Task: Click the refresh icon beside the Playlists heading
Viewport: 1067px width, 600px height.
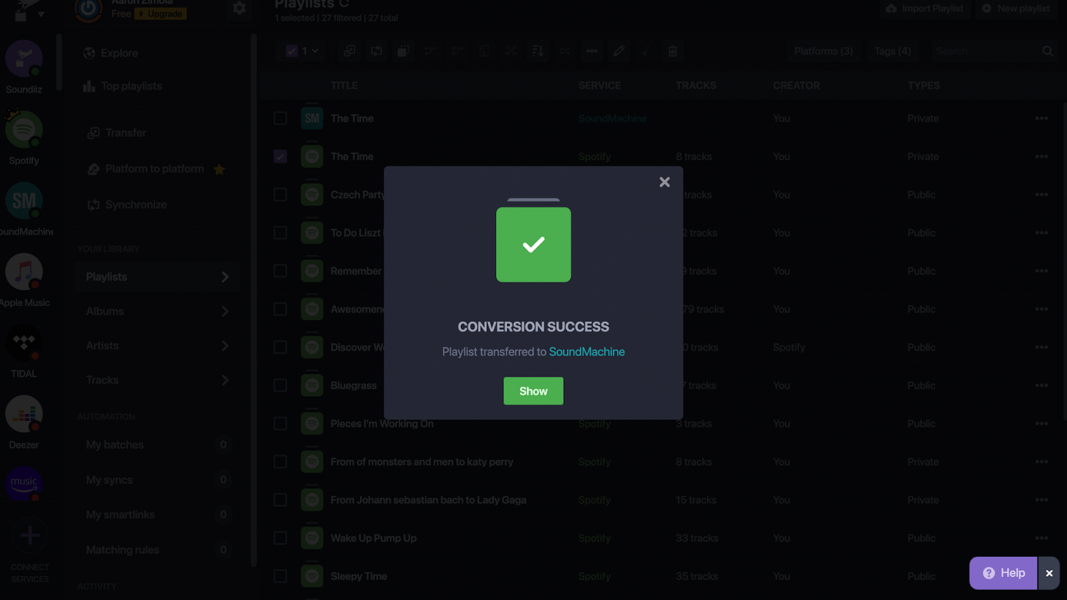Action: click(x=344, y=4)
